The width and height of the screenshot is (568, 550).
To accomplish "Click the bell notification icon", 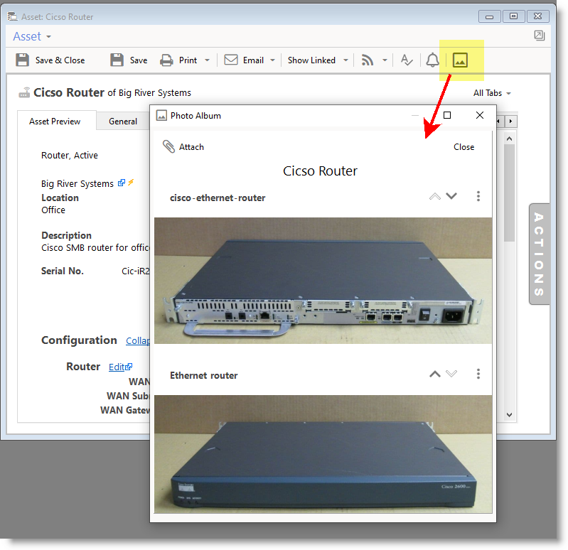I will point(432,60).
